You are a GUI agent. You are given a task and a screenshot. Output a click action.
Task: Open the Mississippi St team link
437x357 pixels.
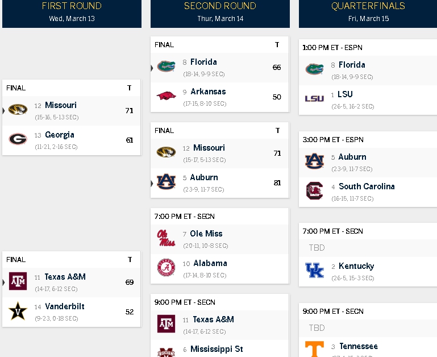pos(217,349)
